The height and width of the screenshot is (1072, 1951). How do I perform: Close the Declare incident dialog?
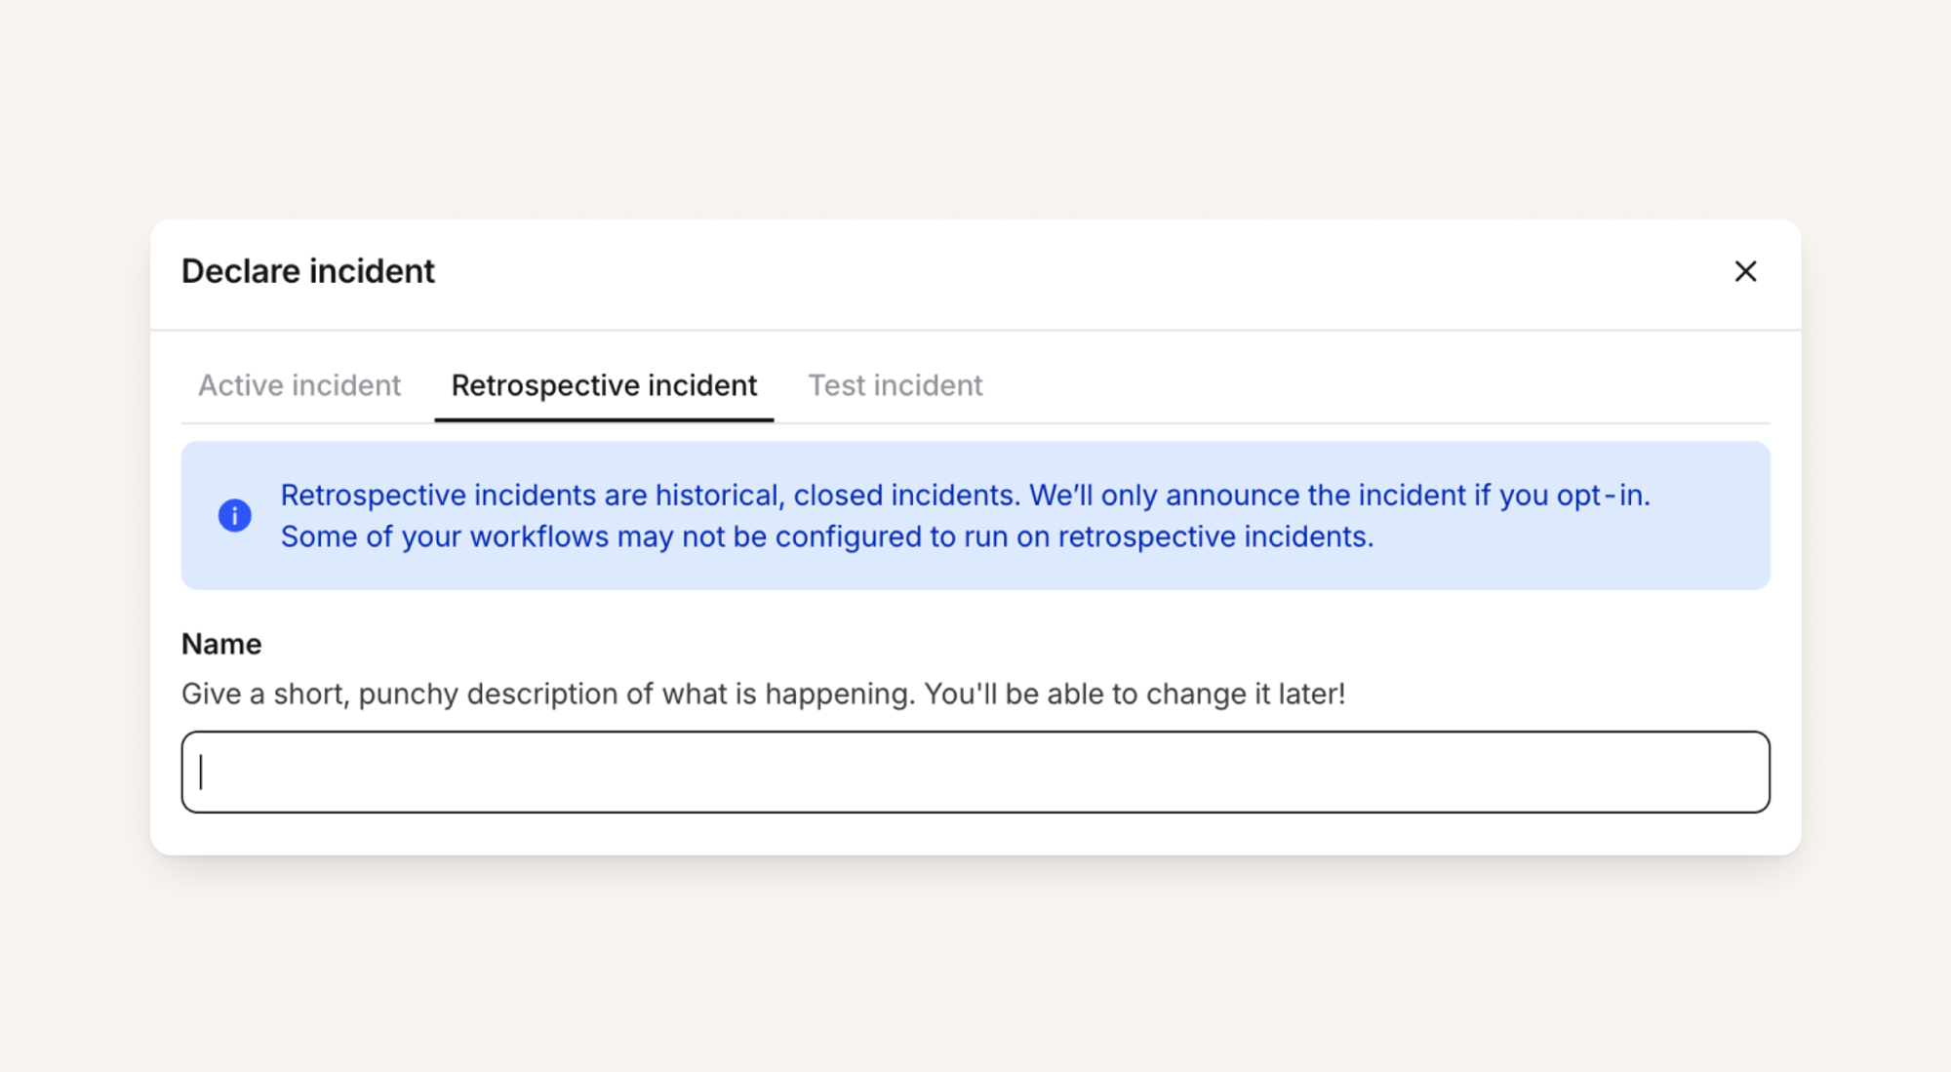point(1745,271)
